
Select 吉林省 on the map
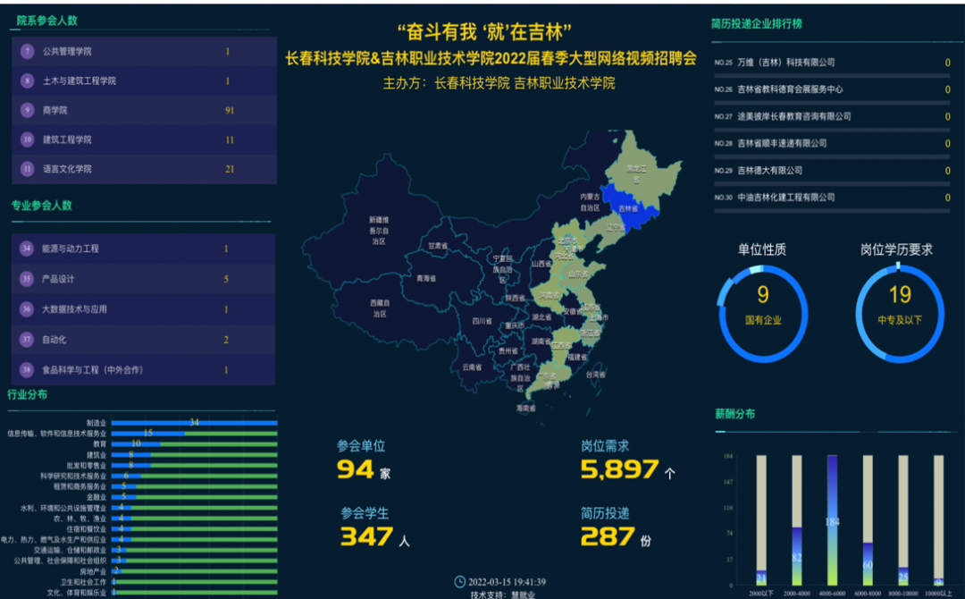coord(631,208)
